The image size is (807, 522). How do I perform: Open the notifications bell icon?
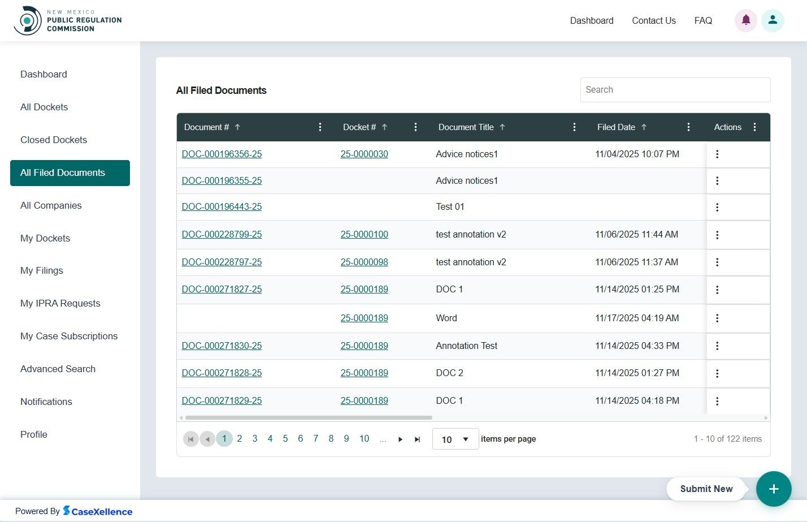tap(745, 20)
